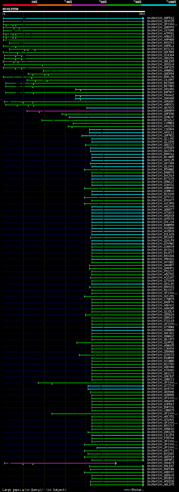179x492 pixels.
Task: Select label UniRef100_Q7VBW4
Action: tap(161, 327)
